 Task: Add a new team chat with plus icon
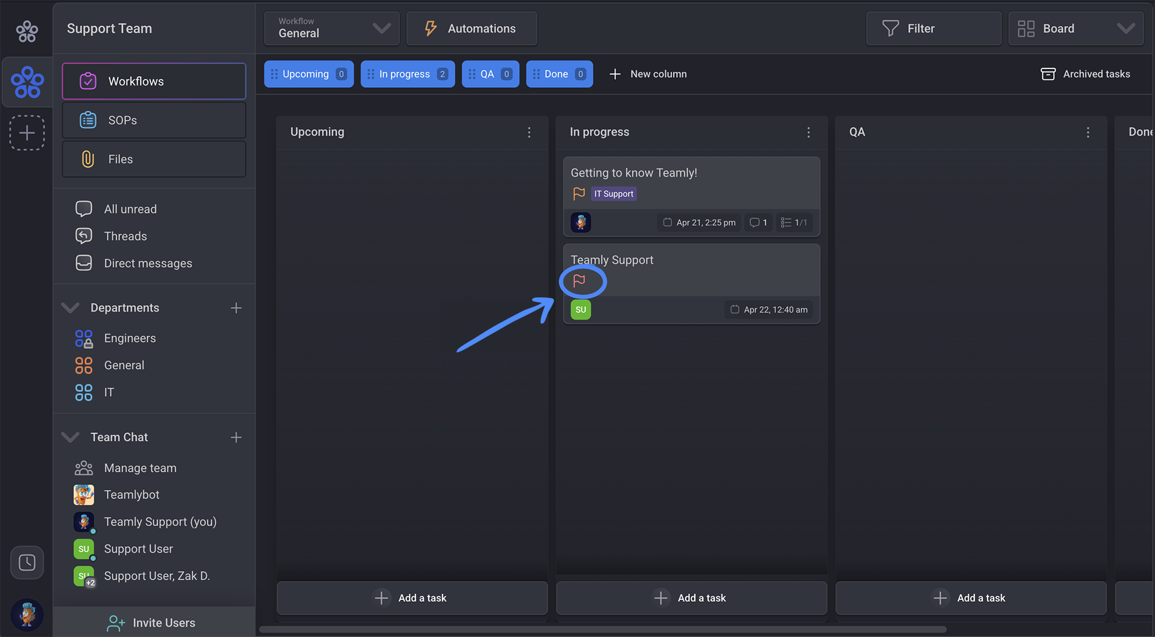pyautogui.click(x=236, y=437)
